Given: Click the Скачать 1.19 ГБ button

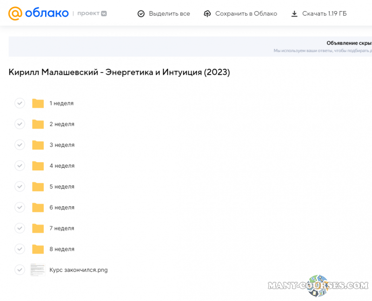Looking at the screenshot, I should (319, 13).
